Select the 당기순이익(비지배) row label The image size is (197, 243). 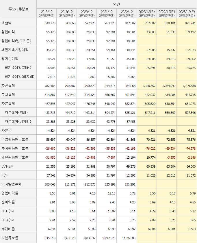pyautogui.click(x=20, y=77)
